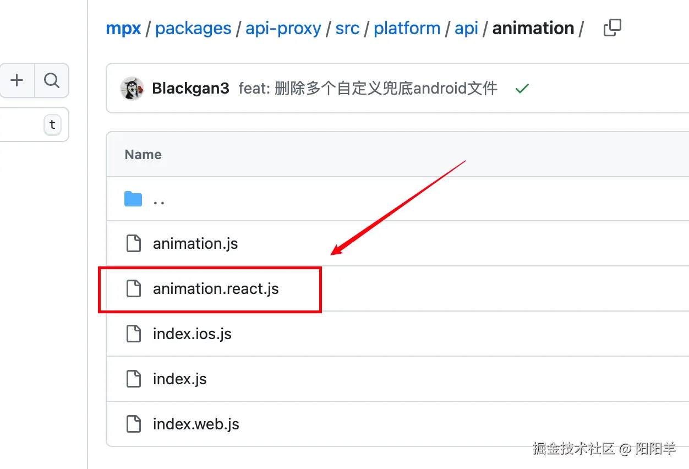Navigate to api-proxy breadcrumb
689x469 pixels.
283,29
